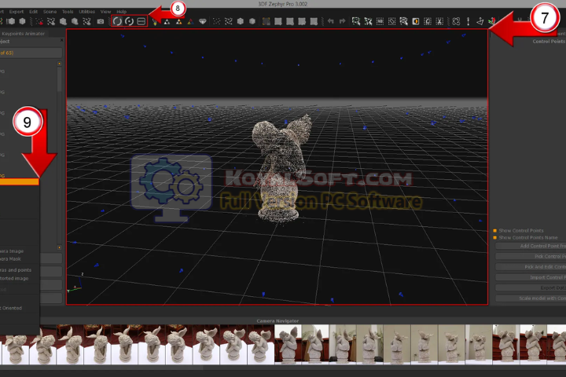Select the orange highlighted row in image list
The image size is (566, 377).
(x=19, y=182)
